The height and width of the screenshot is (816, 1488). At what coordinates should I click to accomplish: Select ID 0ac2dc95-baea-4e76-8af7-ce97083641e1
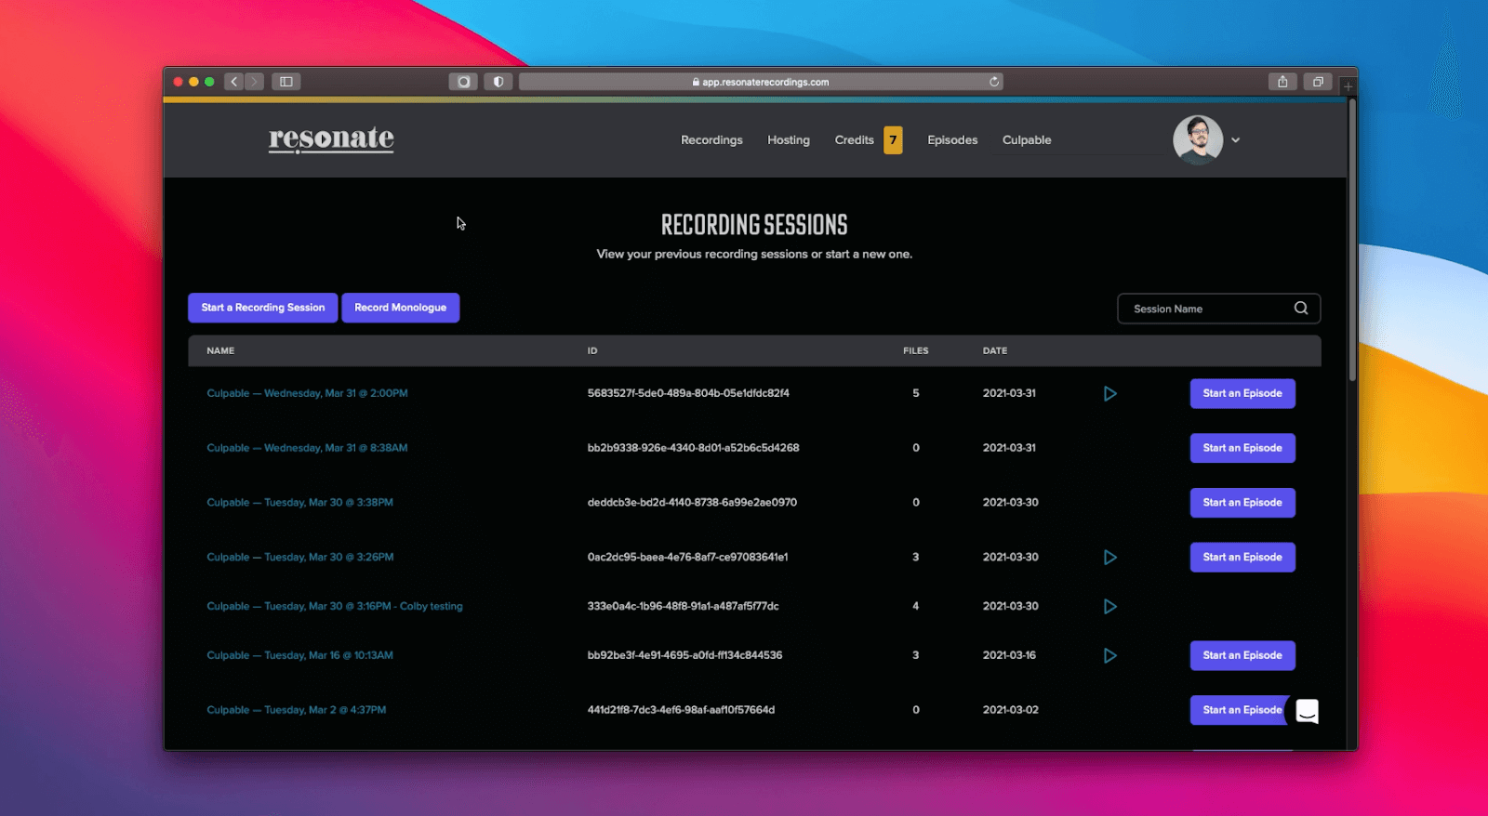687,558
